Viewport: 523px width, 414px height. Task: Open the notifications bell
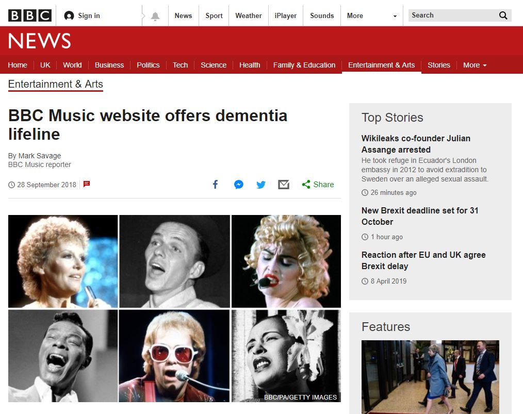(155, 16)
